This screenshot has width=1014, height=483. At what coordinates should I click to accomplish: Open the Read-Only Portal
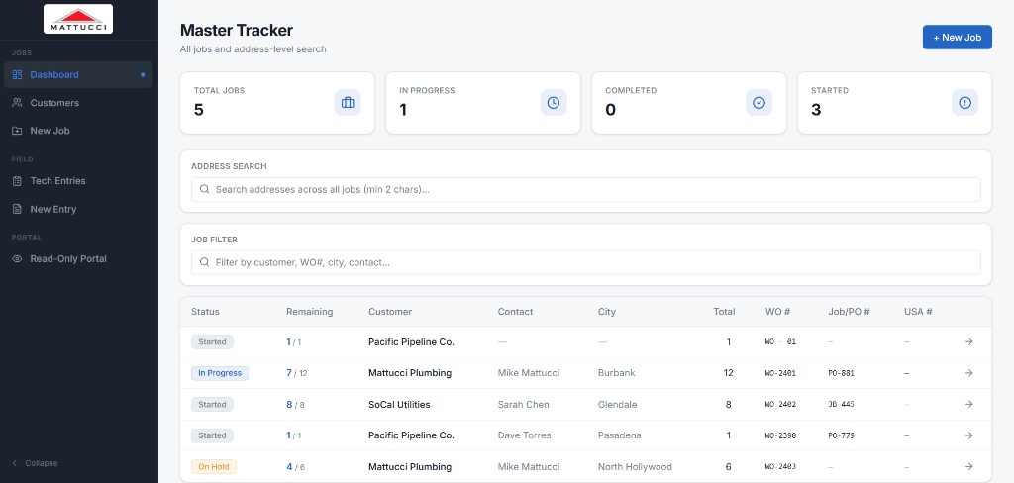tap(78, 258)
